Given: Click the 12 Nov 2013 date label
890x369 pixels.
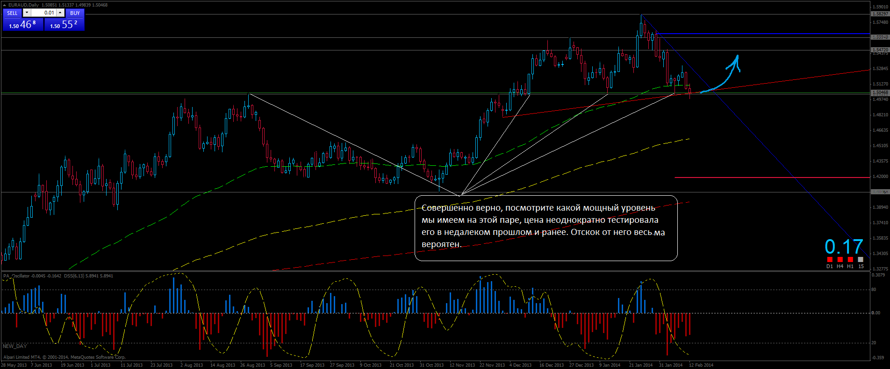Looking at the screenshot, I should [462, 365].
